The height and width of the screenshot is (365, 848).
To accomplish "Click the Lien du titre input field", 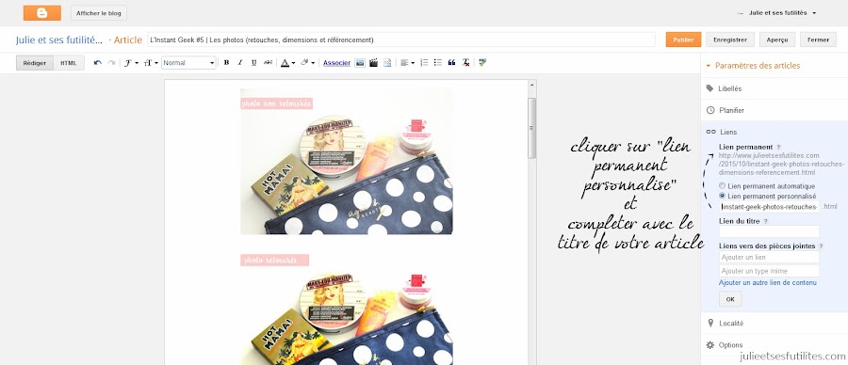I will pos(769,231).
